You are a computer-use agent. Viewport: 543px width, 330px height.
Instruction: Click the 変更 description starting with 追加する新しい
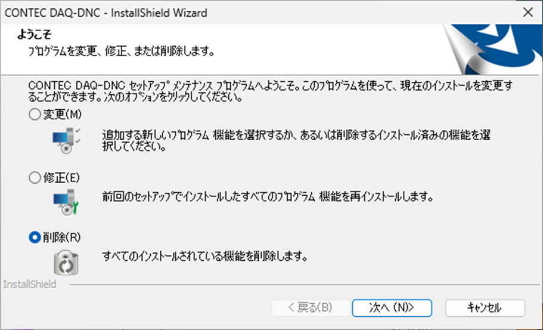[x=296, y=140]
